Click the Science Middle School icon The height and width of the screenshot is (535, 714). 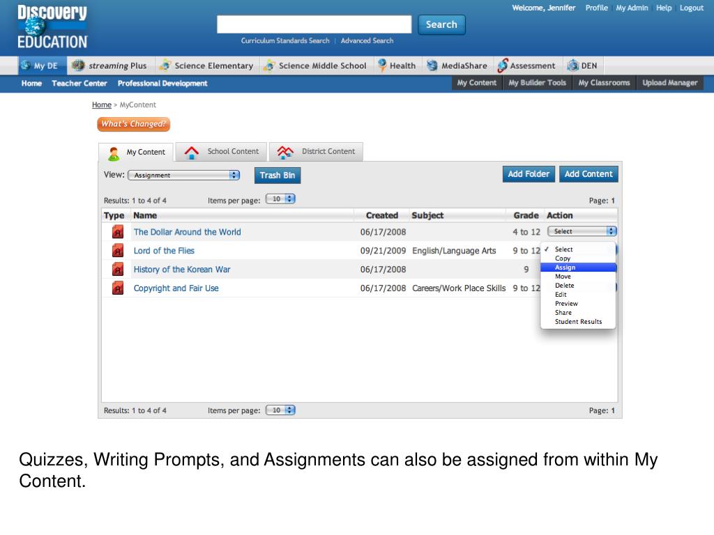pyautogui.click(x=269, y=65)
